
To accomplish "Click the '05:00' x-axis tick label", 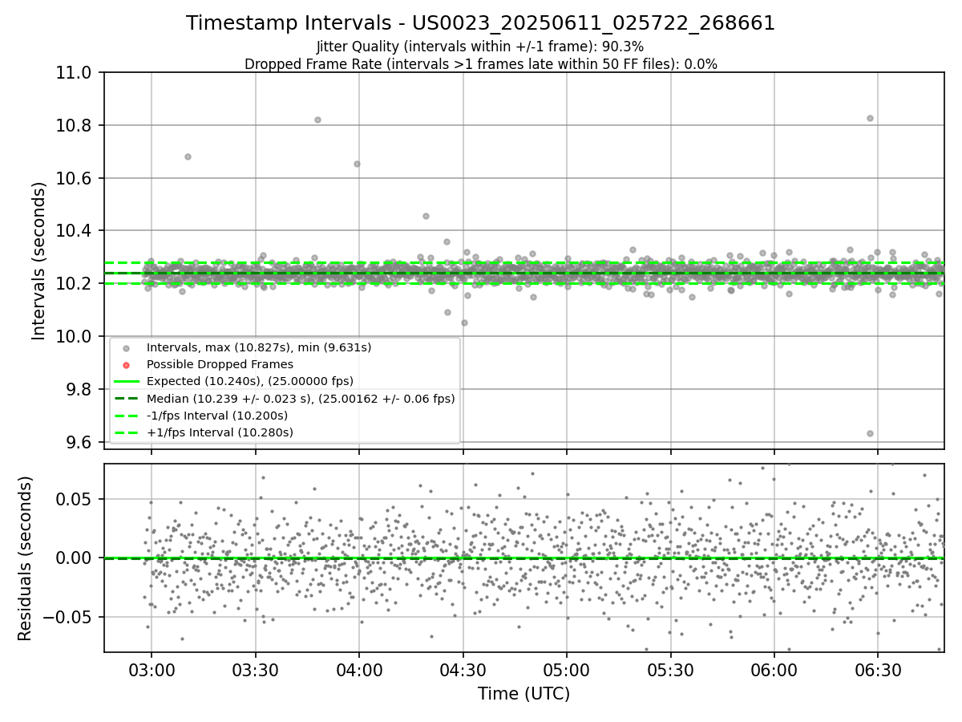I will point(567,670).
